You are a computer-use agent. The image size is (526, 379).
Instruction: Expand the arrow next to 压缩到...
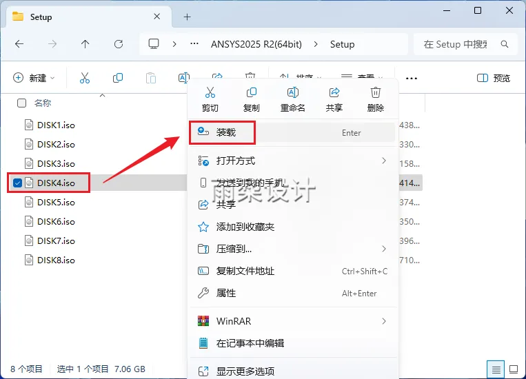click(384, 249)
